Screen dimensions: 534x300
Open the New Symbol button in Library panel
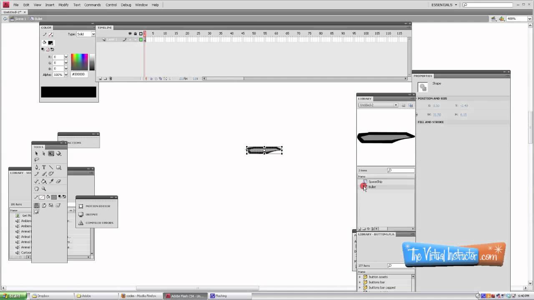[359, 228]
